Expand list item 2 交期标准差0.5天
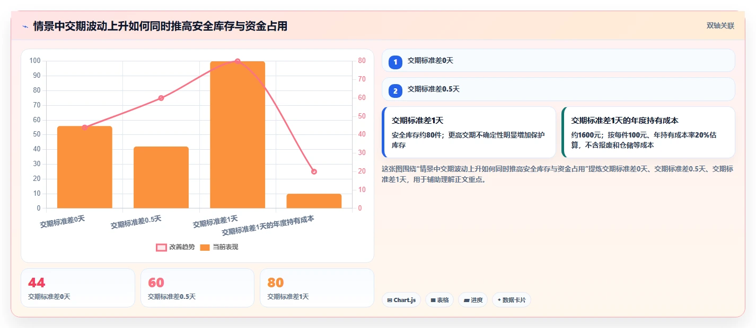756x328 pixels. click(558, 89)
